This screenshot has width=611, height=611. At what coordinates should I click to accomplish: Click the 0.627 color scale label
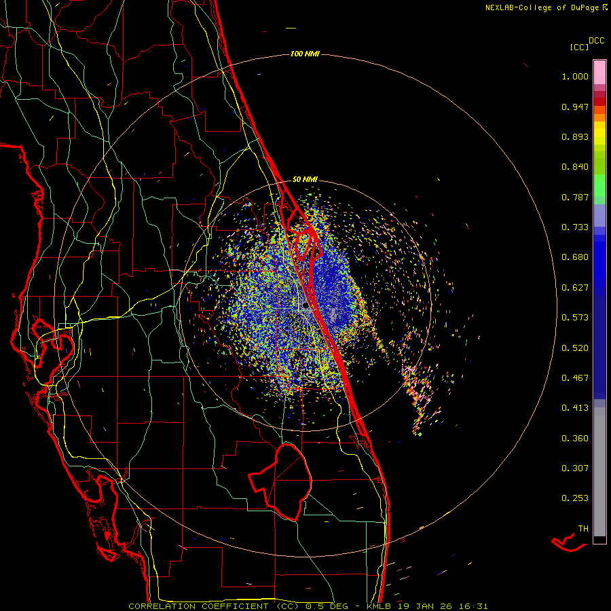(575, 288)
